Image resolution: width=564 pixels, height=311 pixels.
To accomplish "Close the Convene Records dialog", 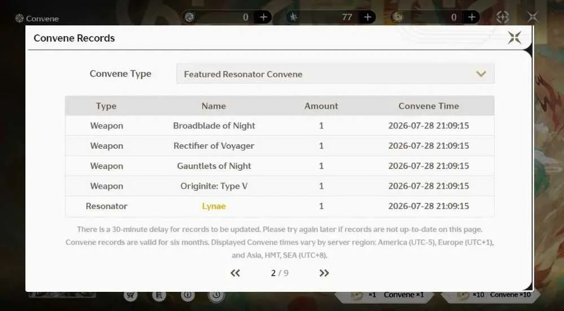I will [x=514, y=37].
